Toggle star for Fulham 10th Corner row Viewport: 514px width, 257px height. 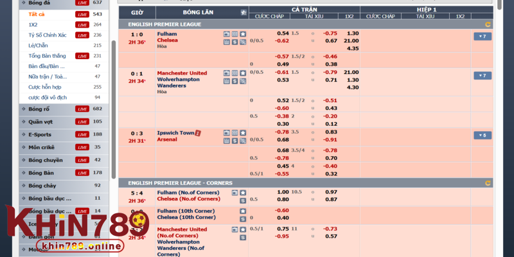(x=243, y=211)
